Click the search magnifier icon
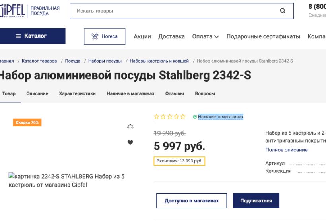Image resolution: width=326 pixels, height=221 pixels. tap(283, 11)
